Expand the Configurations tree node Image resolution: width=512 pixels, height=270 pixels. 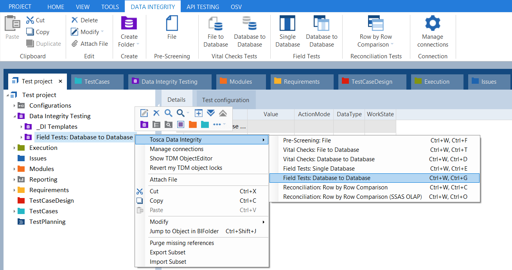(x=14, y=106)
